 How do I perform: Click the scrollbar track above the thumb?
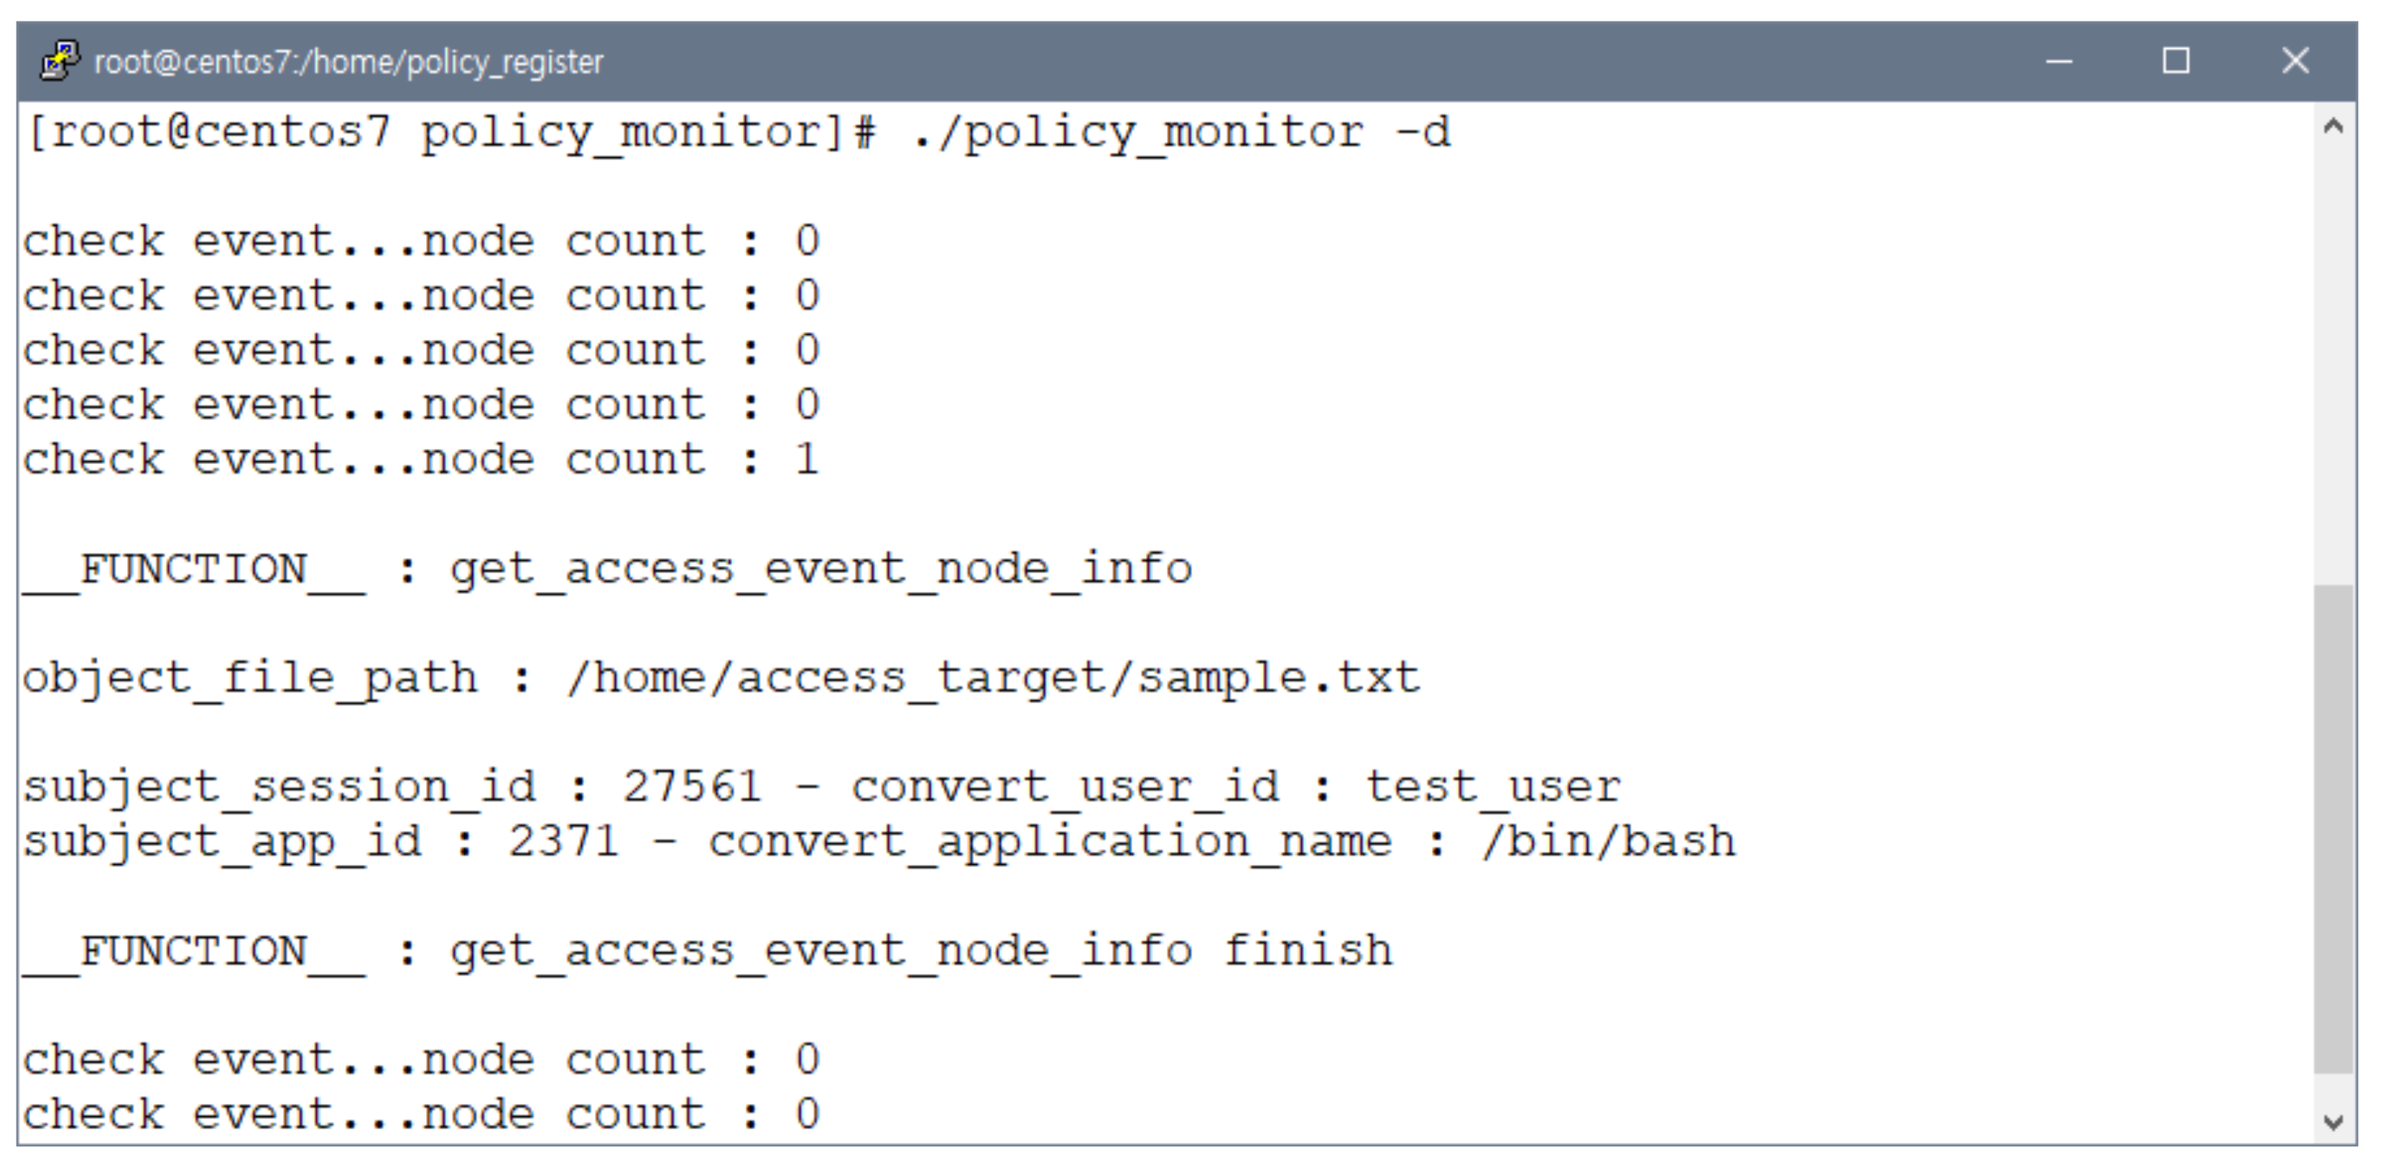pos(2333,361)
